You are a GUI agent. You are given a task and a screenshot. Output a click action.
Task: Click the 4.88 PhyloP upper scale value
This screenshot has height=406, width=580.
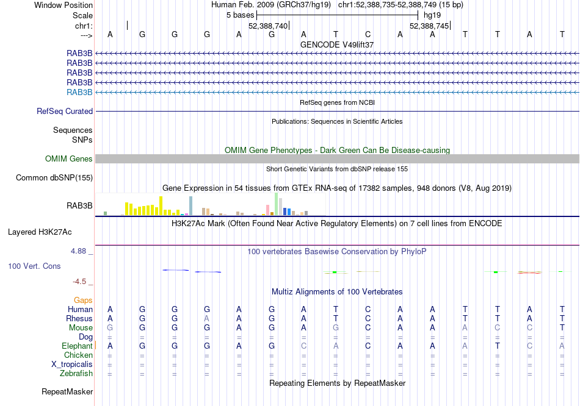coord(78,251)
